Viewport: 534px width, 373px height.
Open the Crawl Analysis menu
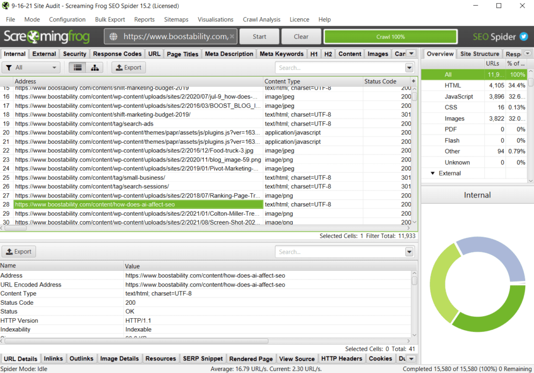tap(262, 19)
